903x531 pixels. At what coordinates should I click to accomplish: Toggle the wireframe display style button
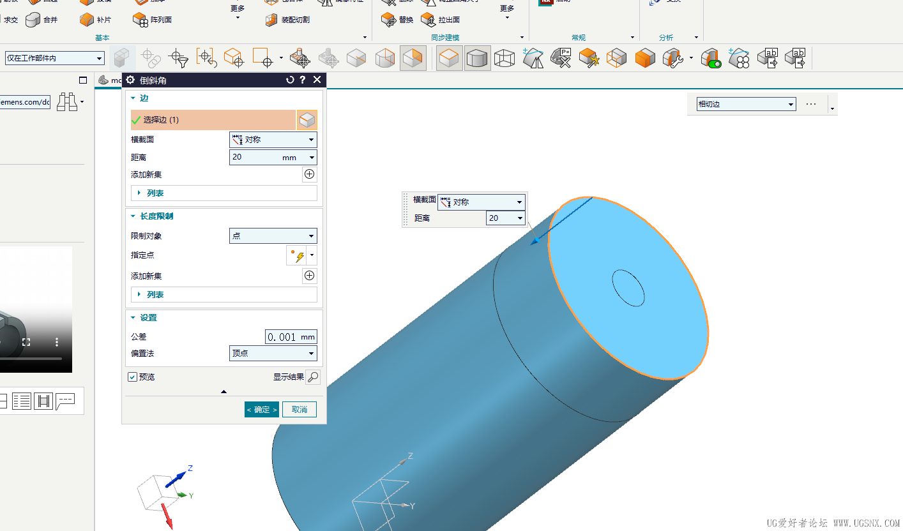pyautogui.click(x=504, y=58)
